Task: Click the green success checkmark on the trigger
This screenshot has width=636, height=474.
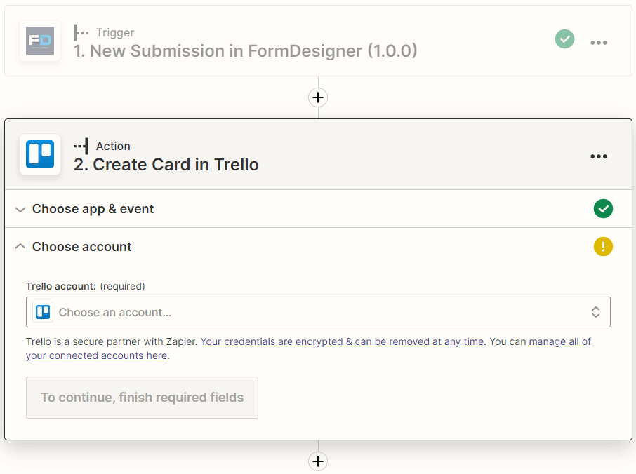Action: coord(564,39)
